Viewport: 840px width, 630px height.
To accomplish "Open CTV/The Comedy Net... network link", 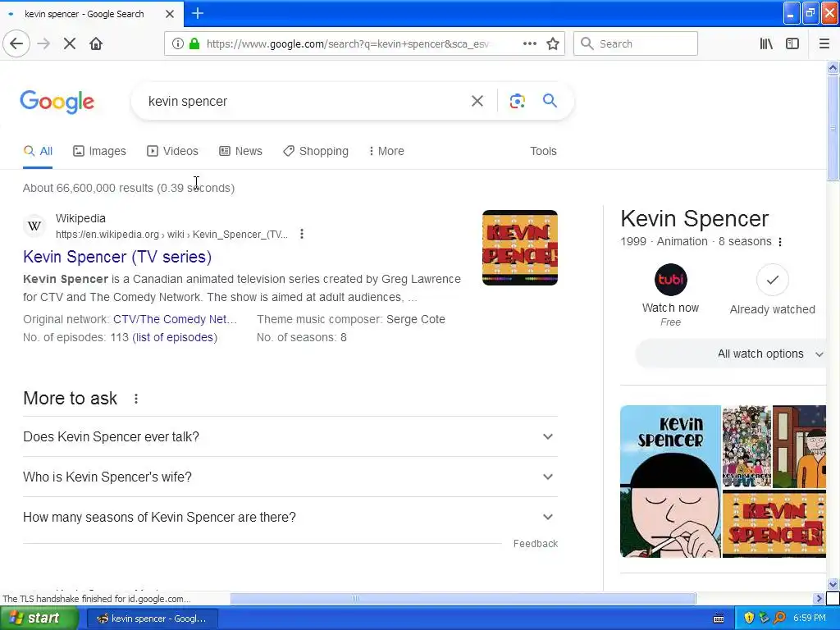I will pos(176,319).
